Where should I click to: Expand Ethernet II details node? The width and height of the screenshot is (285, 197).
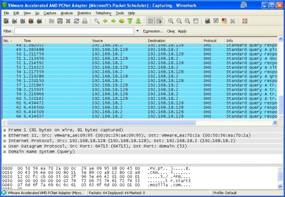tap(5, 136)
